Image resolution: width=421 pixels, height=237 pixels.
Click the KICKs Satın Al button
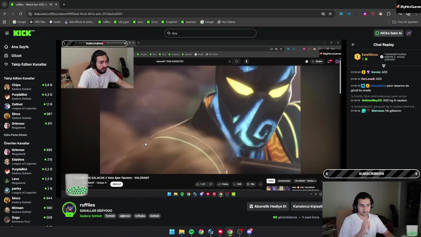click(389, 33)
